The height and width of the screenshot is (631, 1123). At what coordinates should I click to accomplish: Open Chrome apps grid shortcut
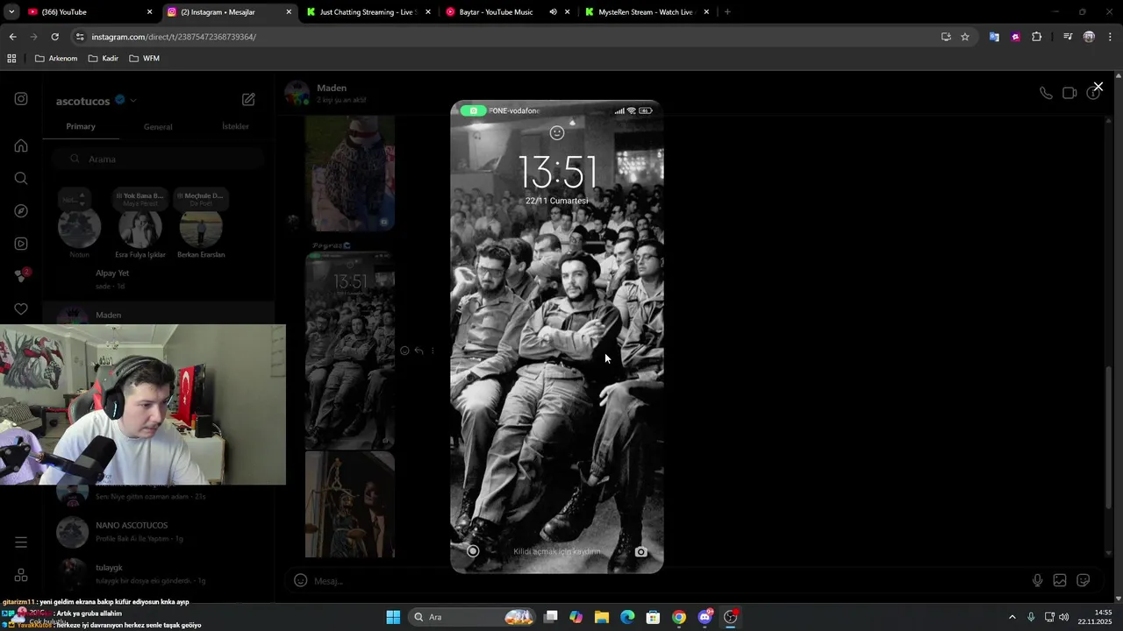[11, 59]
